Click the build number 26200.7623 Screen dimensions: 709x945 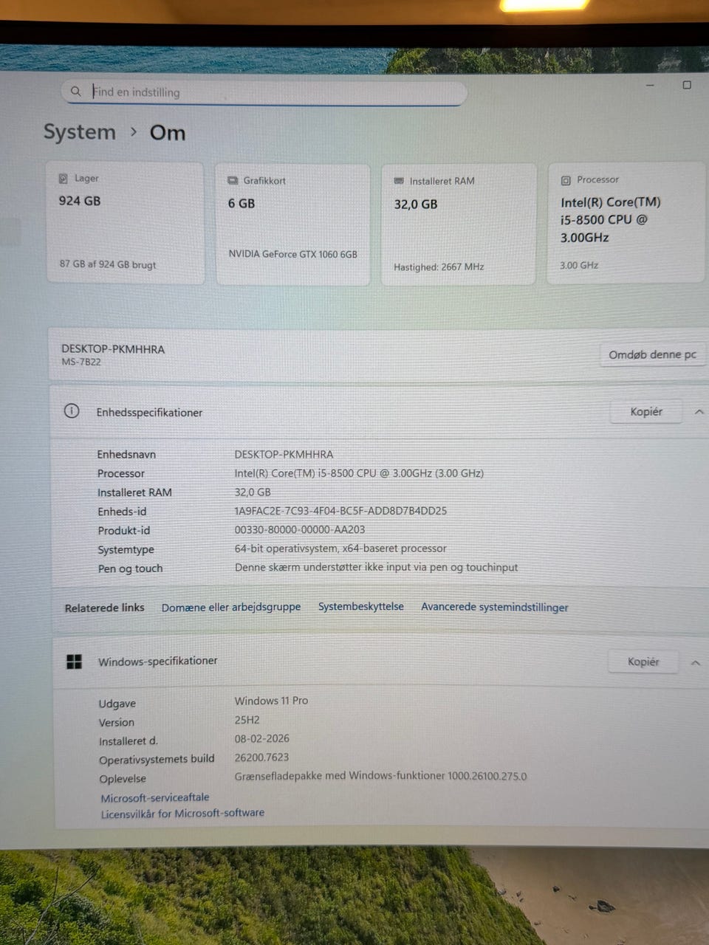pyautogui.click(x=261, y=757)
